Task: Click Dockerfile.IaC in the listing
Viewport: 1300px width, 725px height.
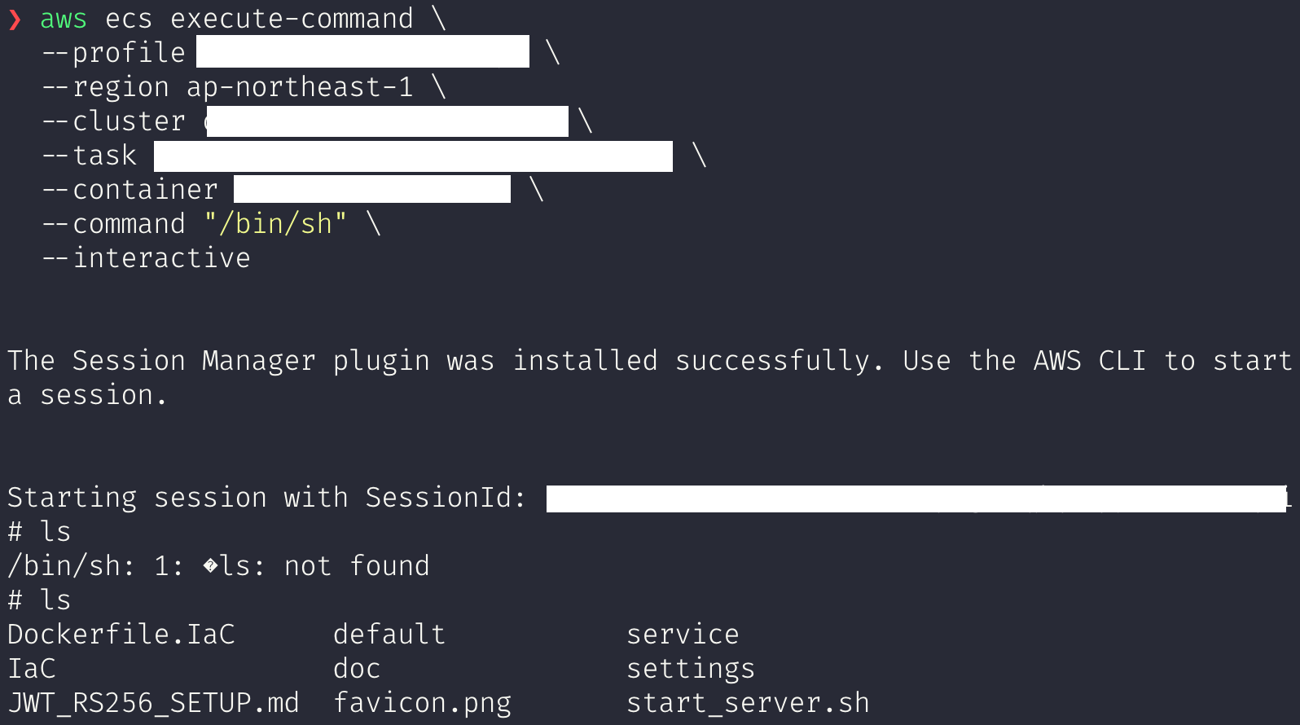Action: click(x=121, y=634)
